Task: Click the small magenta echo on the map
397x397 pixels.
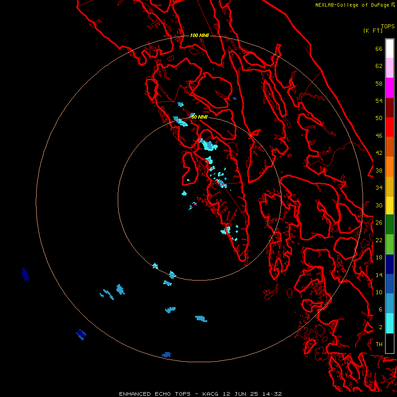Action: 195,203
